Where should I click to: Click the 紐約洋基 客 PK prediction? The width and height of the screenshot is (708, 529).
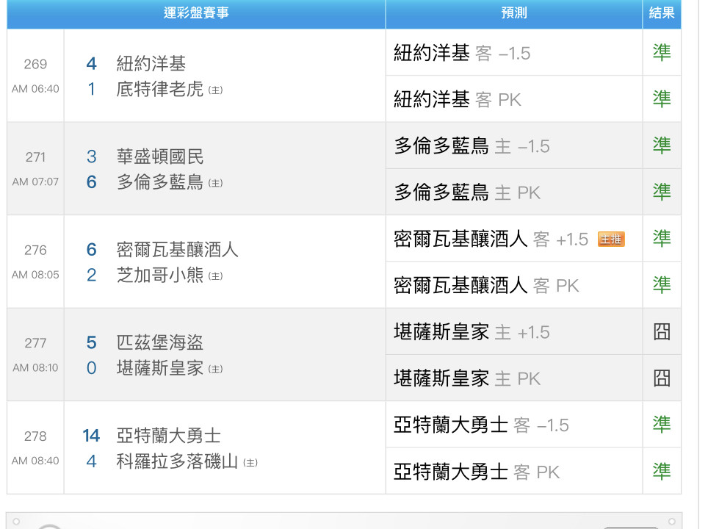[x=457, y=99]
